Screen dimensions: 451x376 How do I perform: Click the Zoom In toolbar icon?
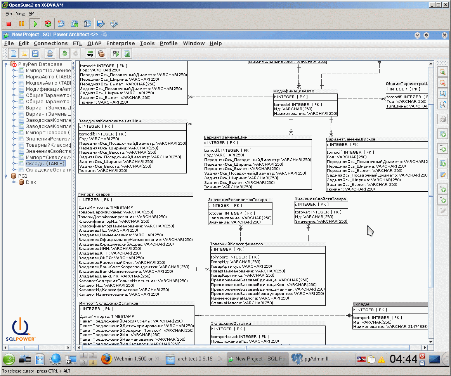(x=442, y=71)
